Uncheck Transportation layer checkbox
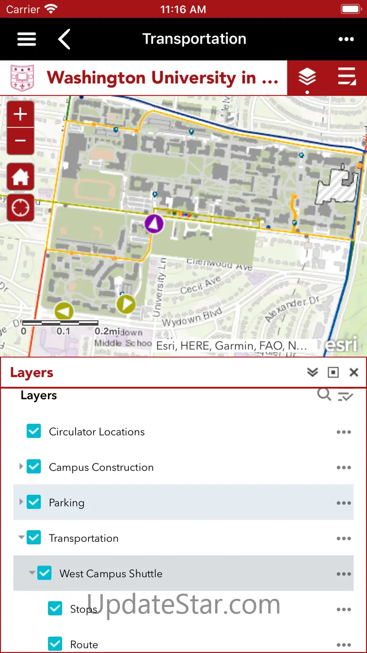 pos(34,538)
